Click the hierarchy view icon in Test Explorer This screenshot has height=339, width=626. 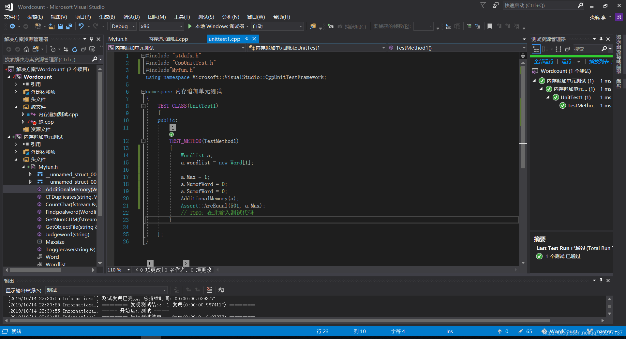tap(536, 49)
